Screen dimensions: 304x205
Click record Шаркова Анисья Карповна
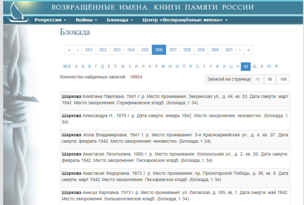[x=175, y=196]
